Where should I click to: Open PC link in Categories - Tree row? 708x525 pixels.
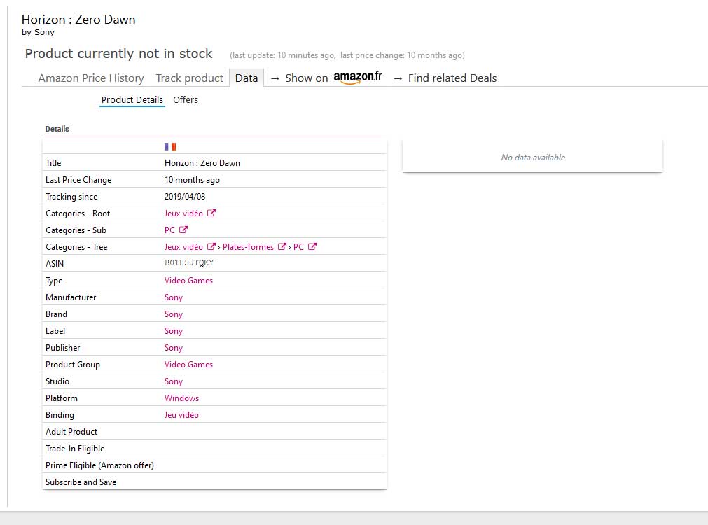(x=298, y=247)
